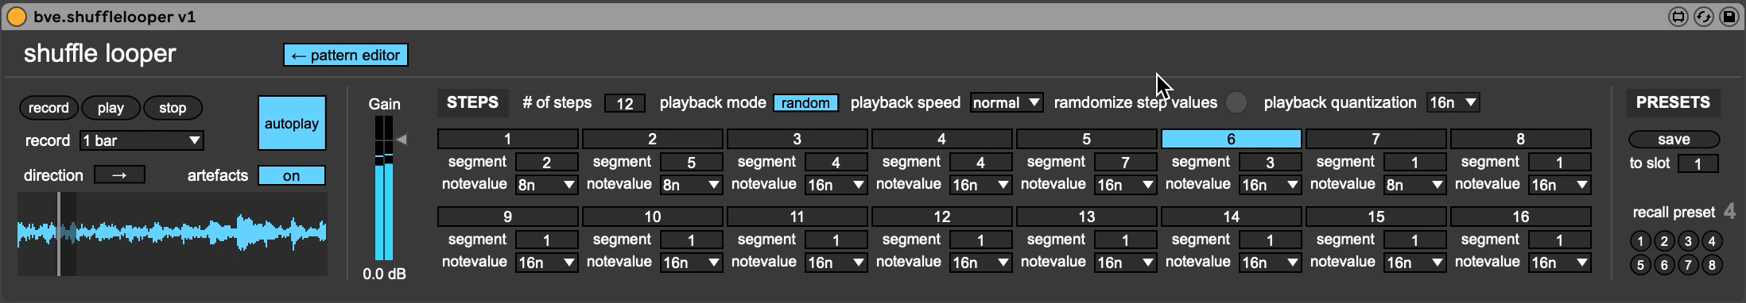Click the gain slider triangle handle
The height and width of the screenshot is (303, 1746).
[402, 140]
